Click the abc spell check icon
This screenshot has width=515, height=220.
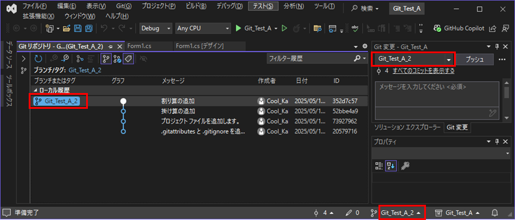tap(354, 29)
